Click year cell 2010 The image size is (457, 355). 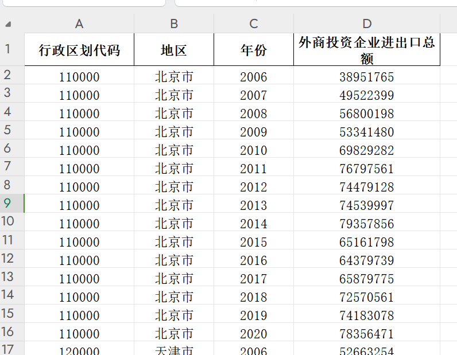(x=254, y=149)
